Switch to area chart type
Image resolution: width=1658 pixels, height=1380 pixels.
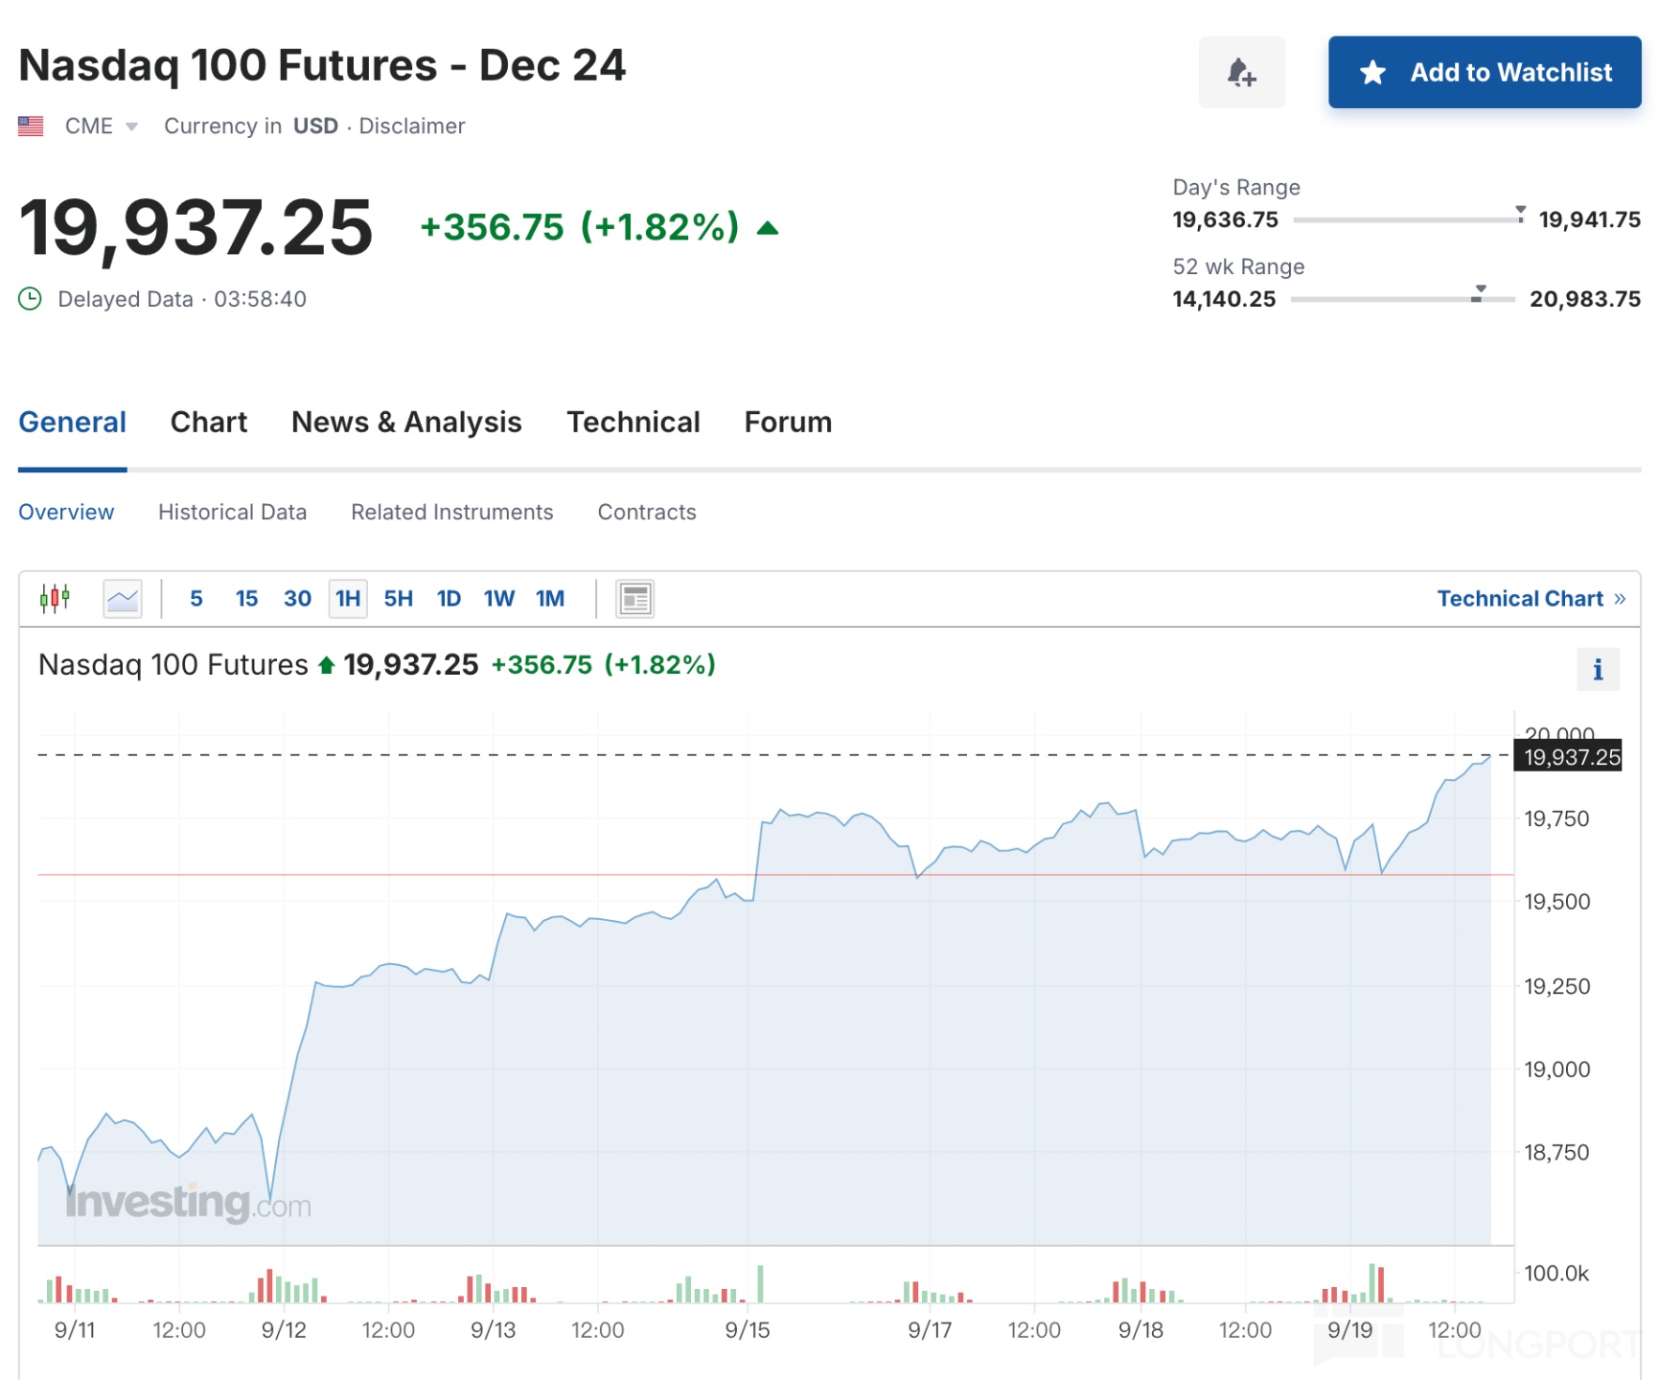click(123, 599)
